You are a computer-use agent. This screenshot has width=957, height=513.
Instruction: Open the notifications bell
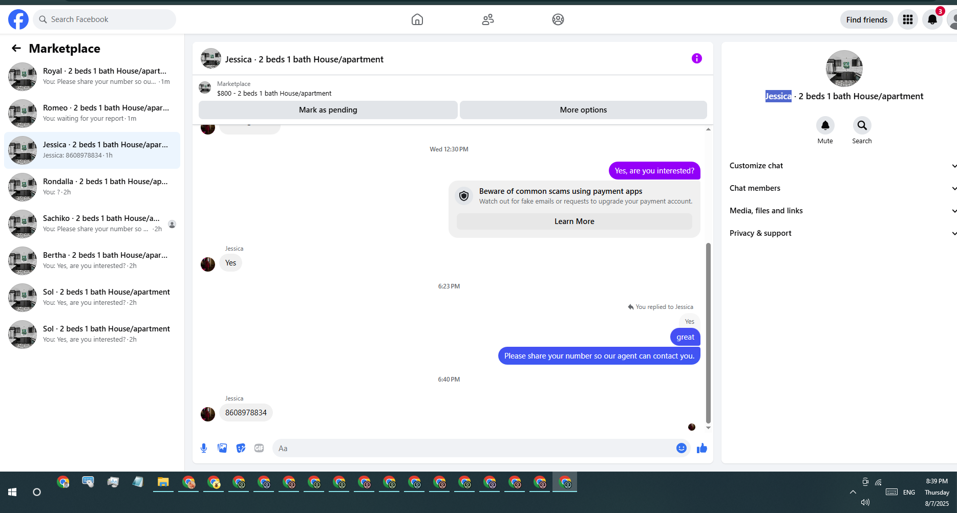pyautogui.click(x=932, y=19)
